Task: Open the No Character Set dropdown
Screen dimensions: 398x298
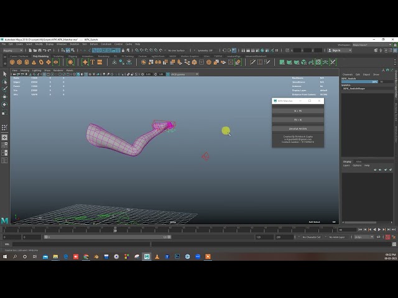Action: pyautogui.click(x=313, y=237)
